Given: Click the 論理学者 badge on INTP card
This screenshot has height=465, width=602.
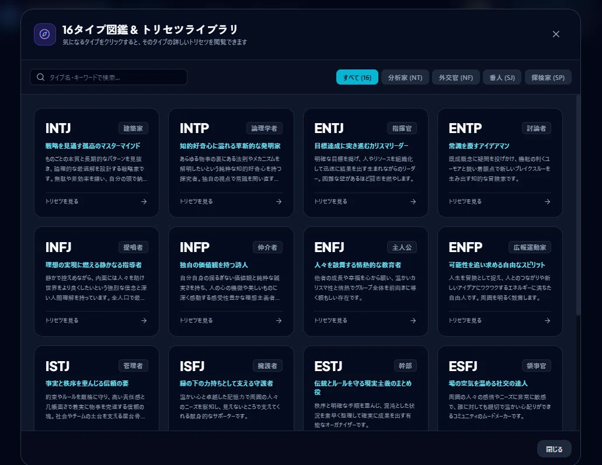Looking at the screenshot, I should (264, 128).
